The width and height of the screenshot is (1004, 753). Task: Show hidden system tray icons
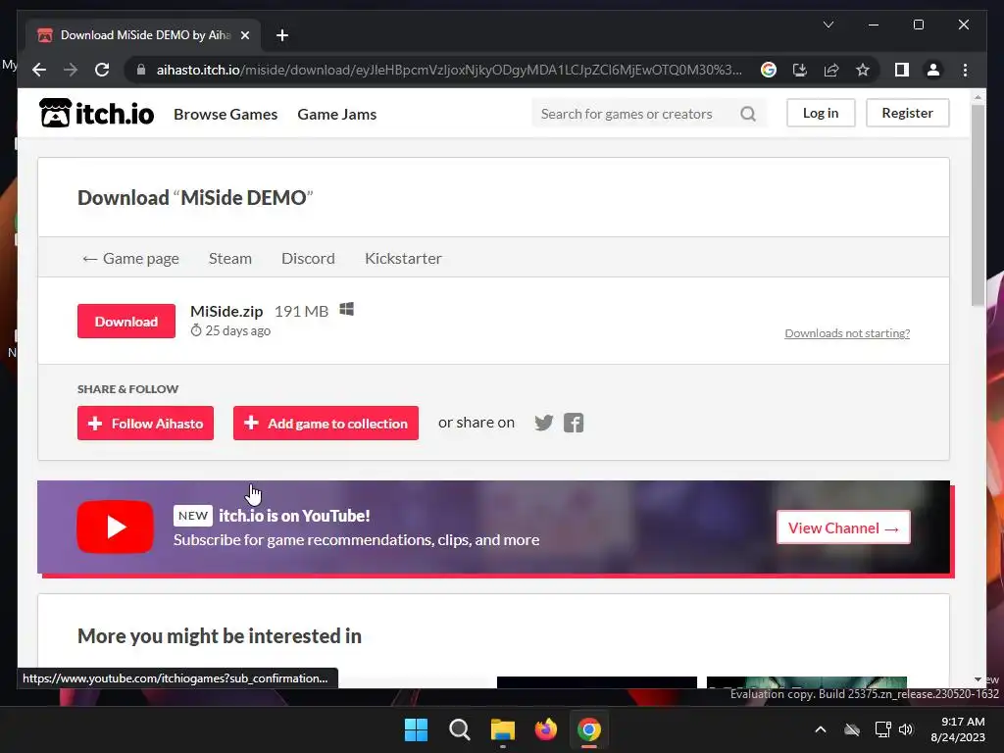tap(821, 729)
